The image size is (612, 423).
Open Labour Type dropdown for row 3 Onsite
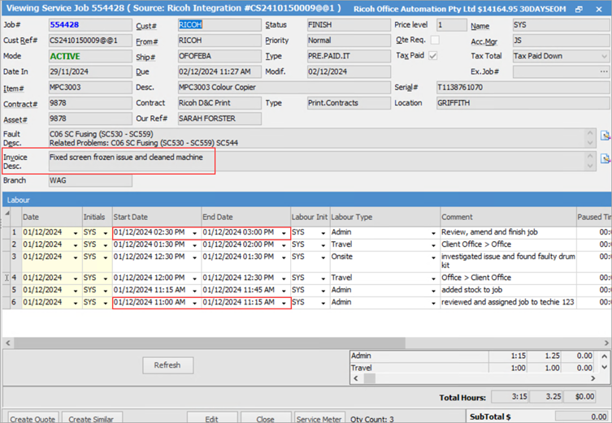click(434, 256)
